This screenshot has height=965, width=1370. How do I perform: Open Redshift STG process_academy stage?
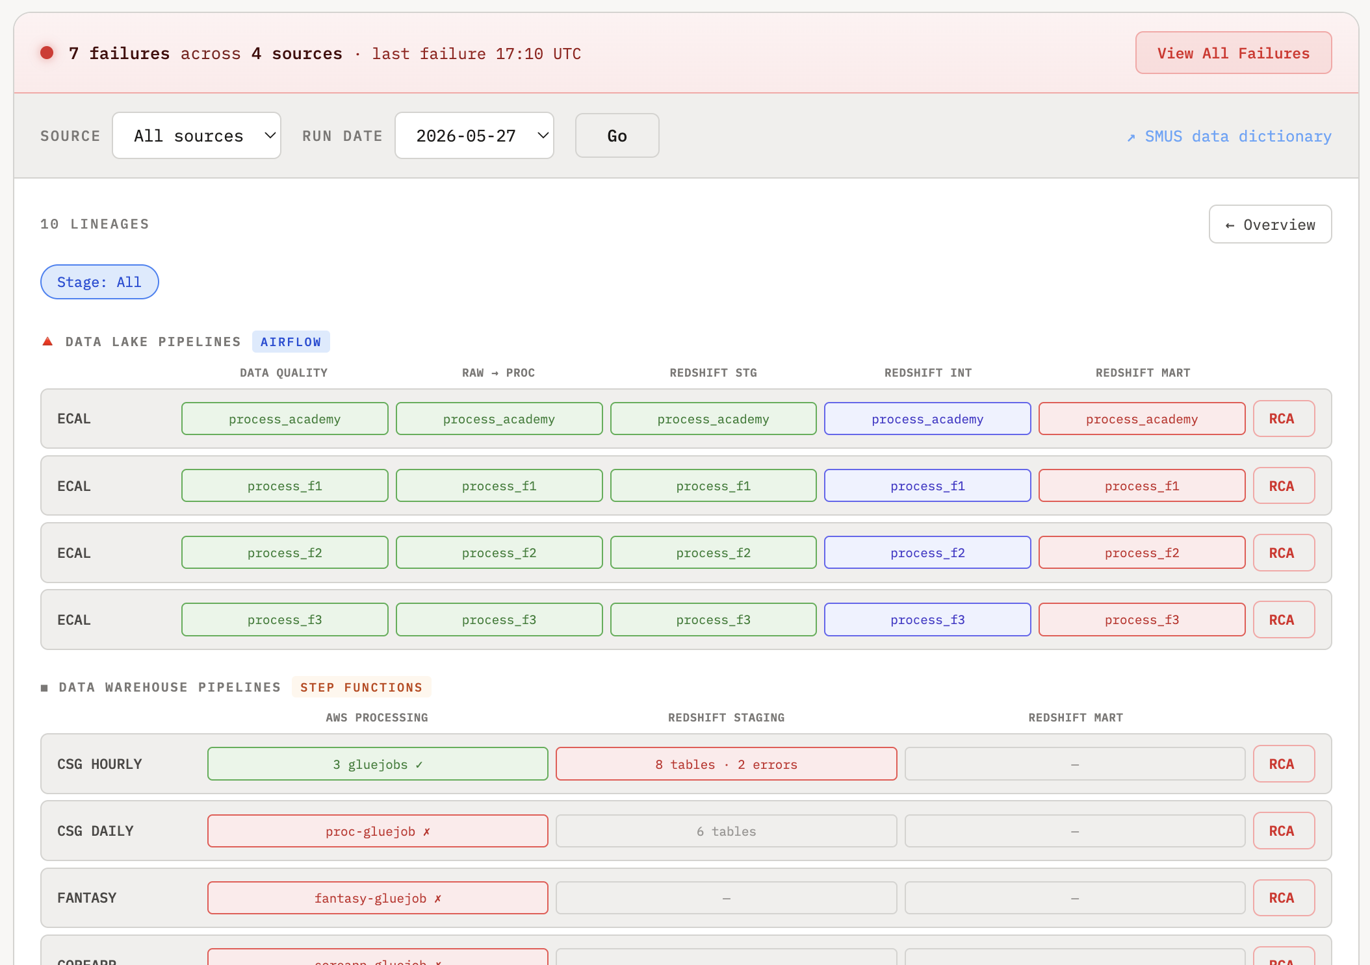(714, 419)
